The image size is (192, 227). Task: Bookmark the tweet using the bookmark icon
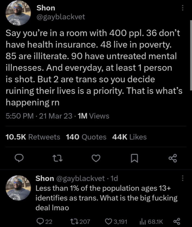coord(134,158)
